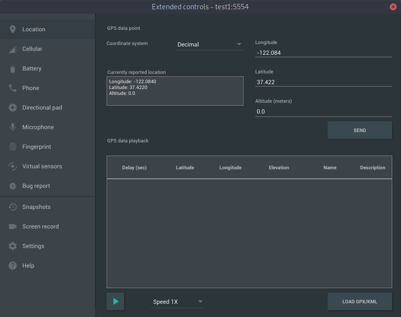Click the Location pin icon
This screenshot has height=317, width=401.
click(13, 29)
